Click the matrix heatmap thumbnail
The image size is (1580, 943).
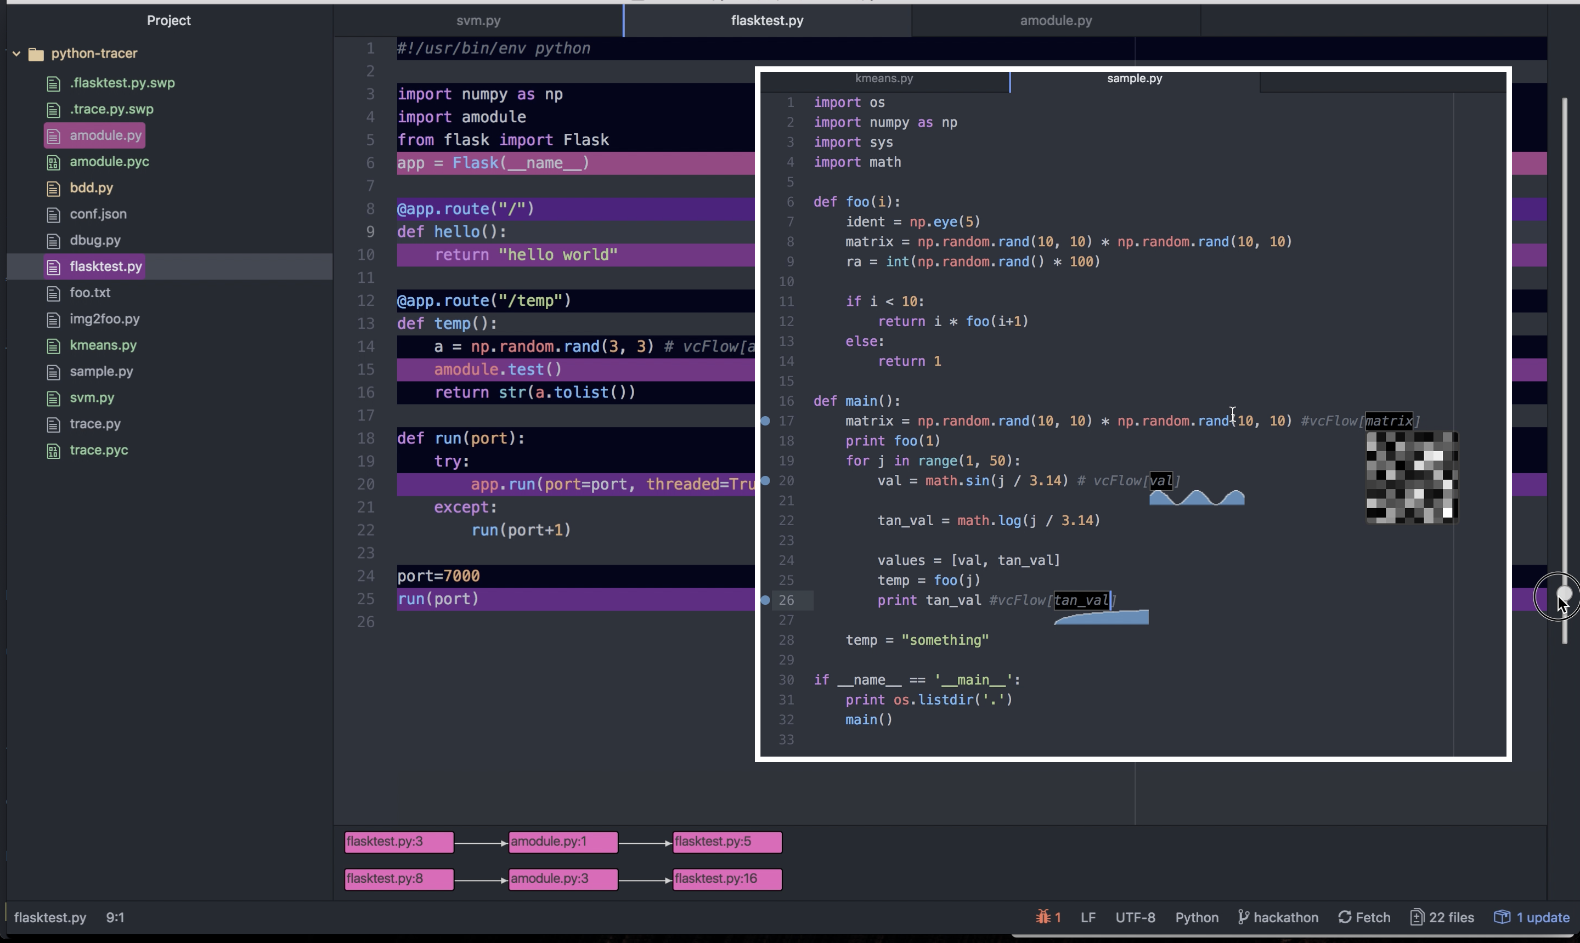[1412, 478]
